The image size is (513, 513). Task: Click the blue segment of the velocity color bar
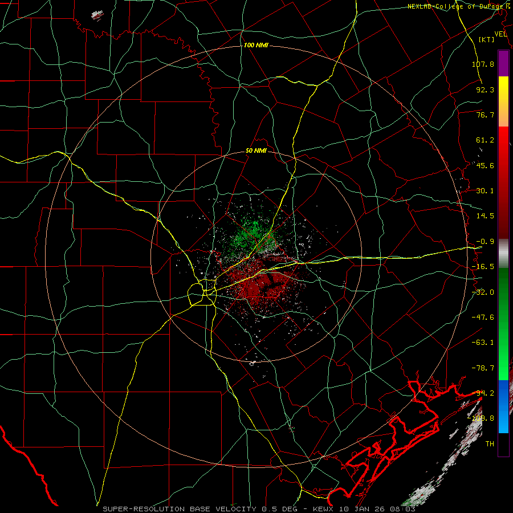pyautogui.click(x=503, y=406)
